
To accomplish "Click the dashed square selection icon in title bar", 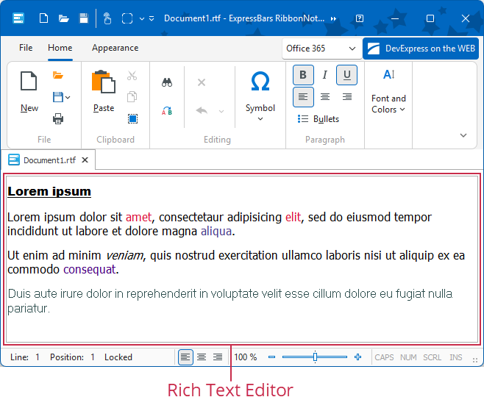I will [127, 18].
